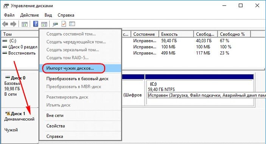Open the blue Help question-mark icon
This screenshot has height=144, width=266.
[x=36, y=24]
